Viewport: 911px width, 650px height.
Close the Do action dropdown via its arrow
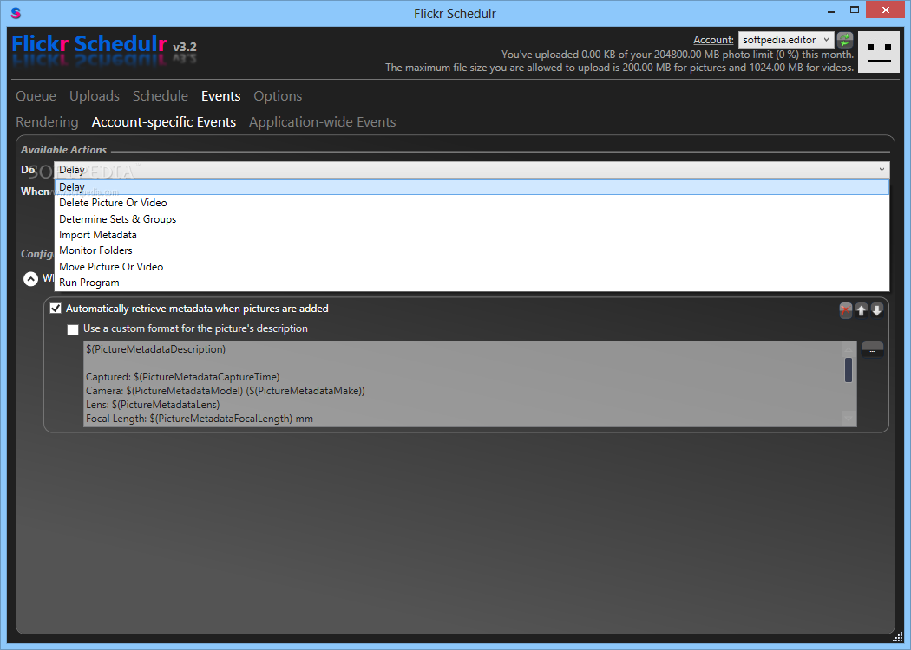[882, 170]
